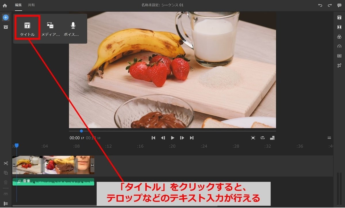The height and width of the screenshot is (208, 345).
Task: Open the Color panel
Action: [339, 37]
